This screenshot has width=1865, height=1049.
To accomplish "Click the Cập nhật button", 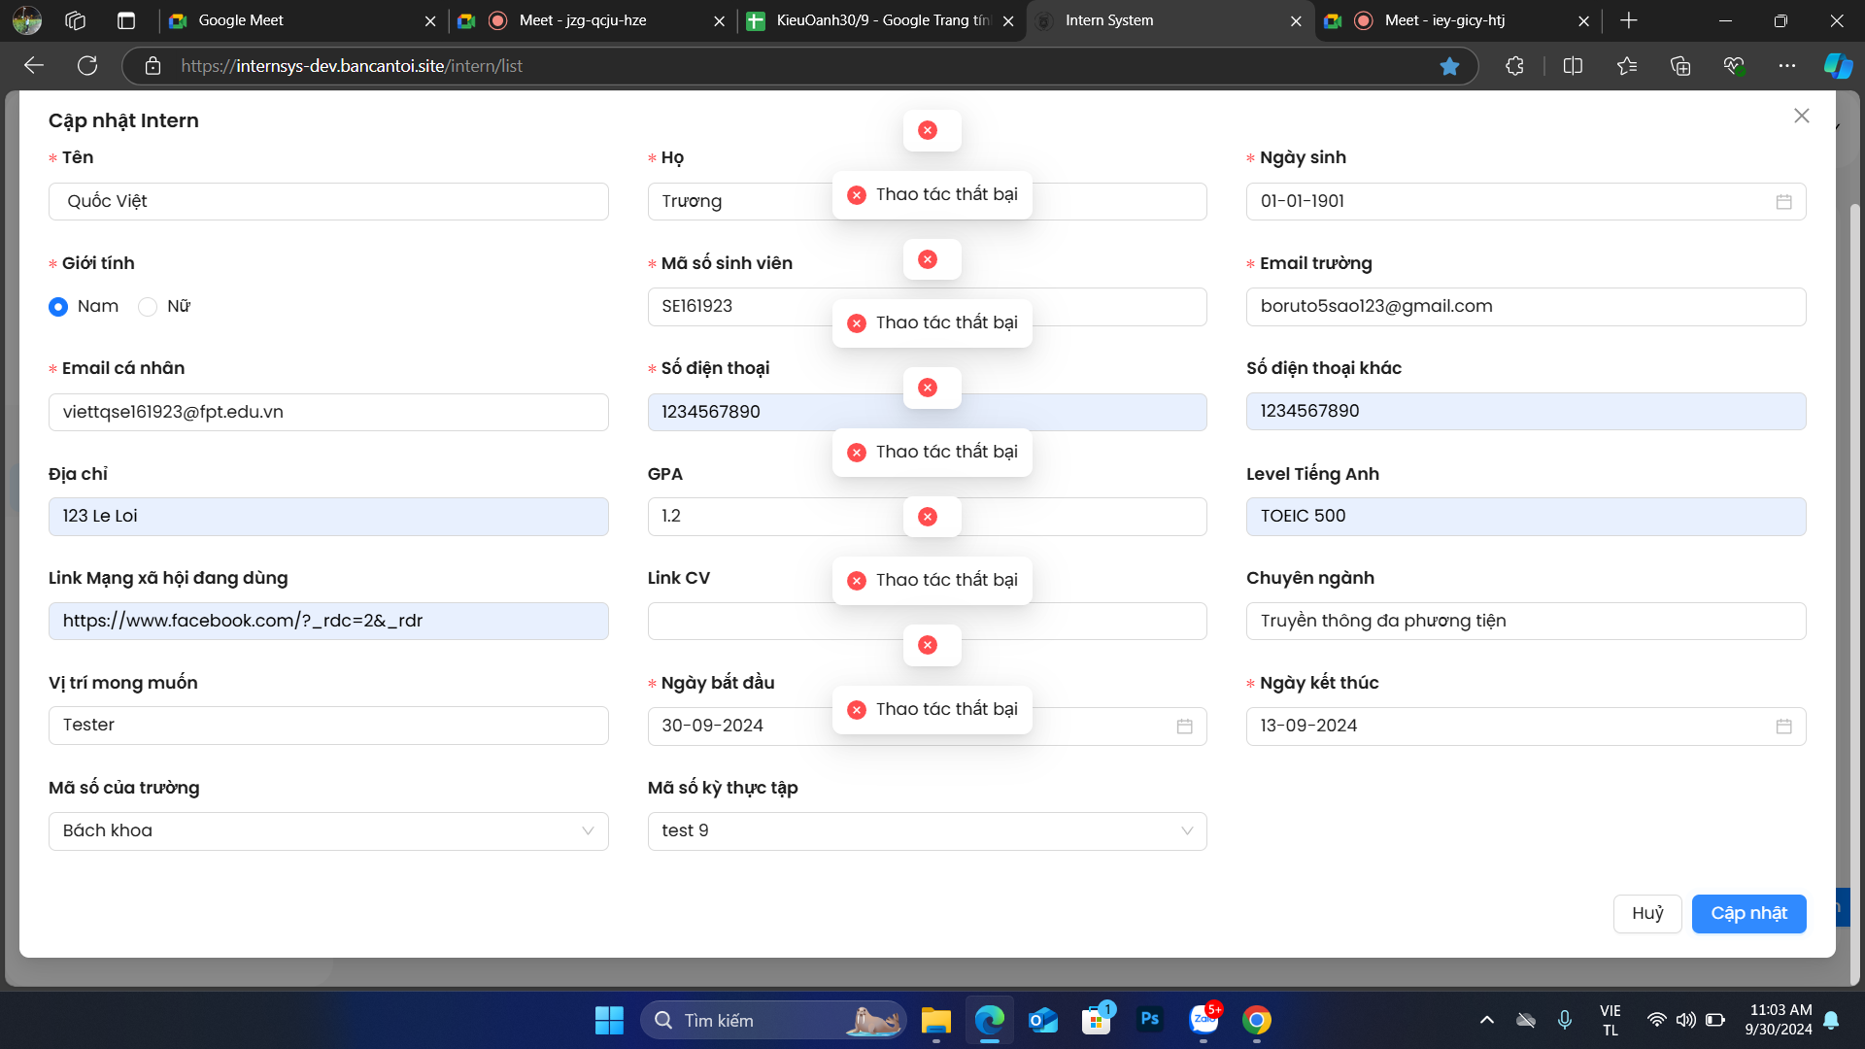I will coord(1748,913).
